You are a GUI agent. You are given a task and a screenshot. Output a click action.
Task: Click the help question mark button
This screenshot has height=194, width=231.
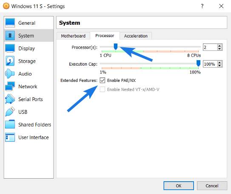click(202, 6)
